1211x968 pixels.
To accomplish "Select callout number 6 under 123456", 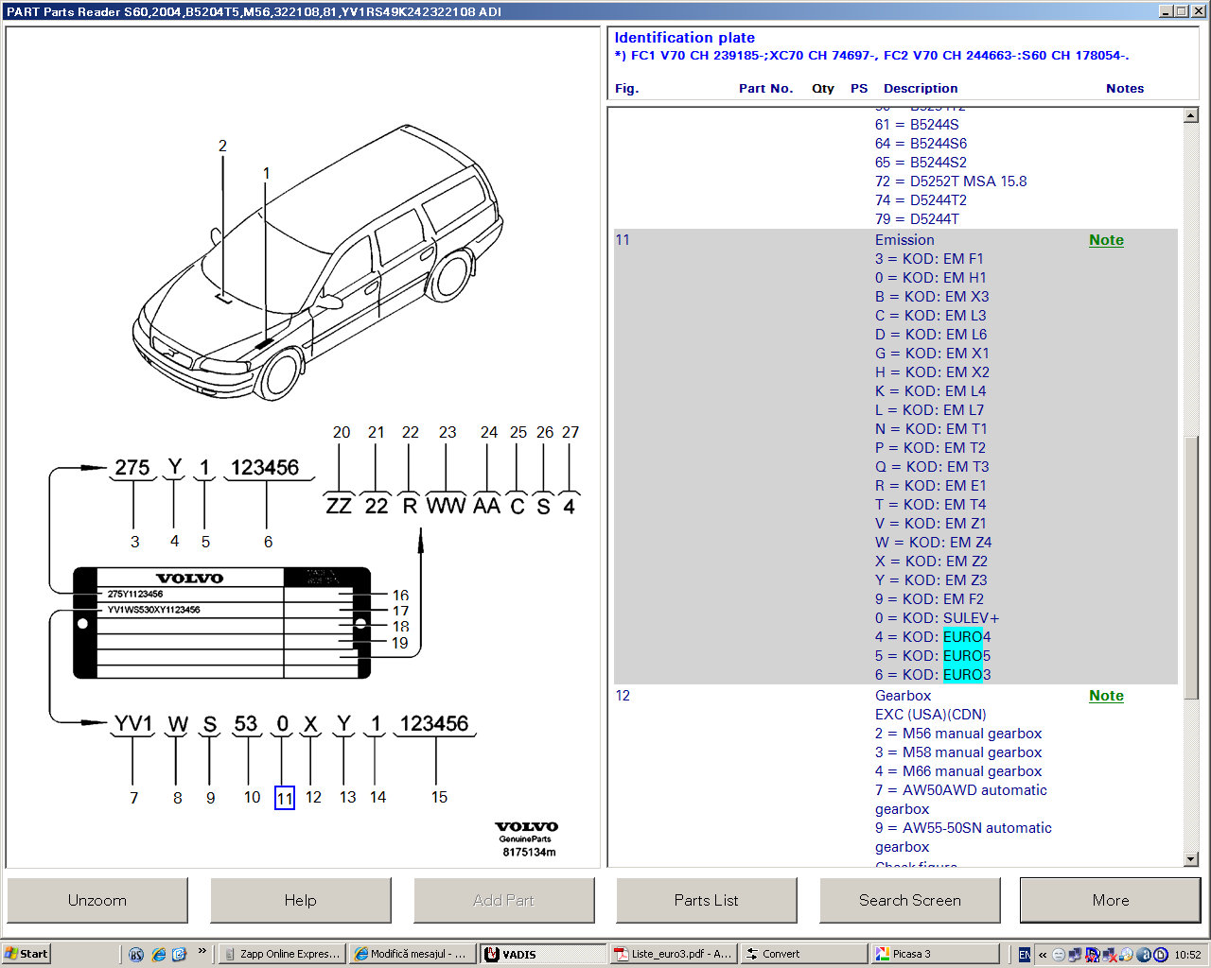I will 268,542.
